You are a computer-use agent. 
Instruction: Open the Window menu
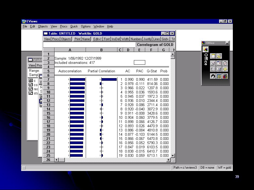coord(99,26)
